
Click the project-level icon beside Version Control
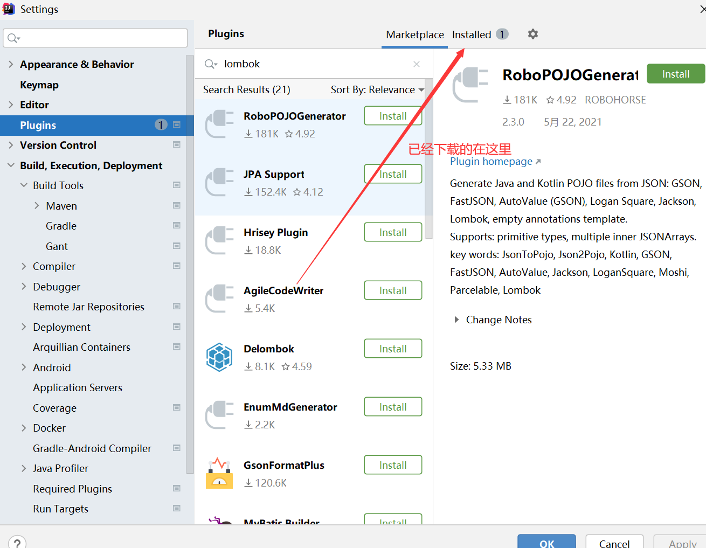[x=176, y=144]
